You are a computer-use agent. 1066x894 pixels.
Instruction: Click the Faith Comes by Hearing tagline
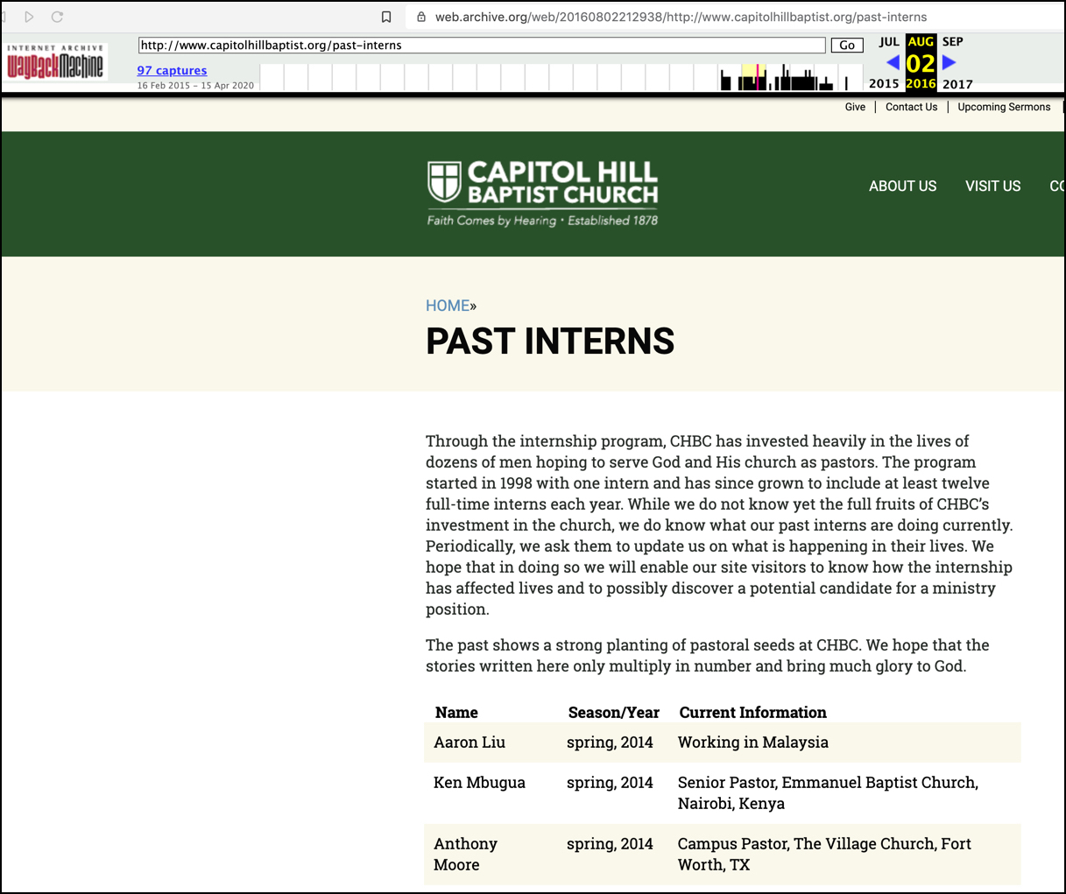pyautogui.click(x=542, y=221)
